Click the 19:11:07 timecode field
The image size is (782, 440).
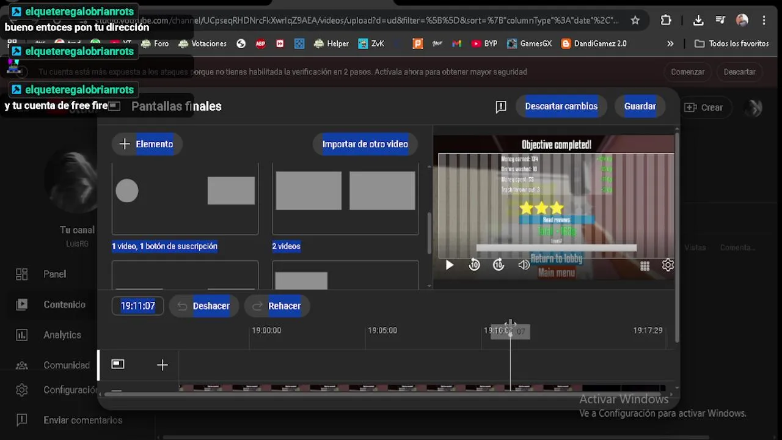click(x=138, y=306)
